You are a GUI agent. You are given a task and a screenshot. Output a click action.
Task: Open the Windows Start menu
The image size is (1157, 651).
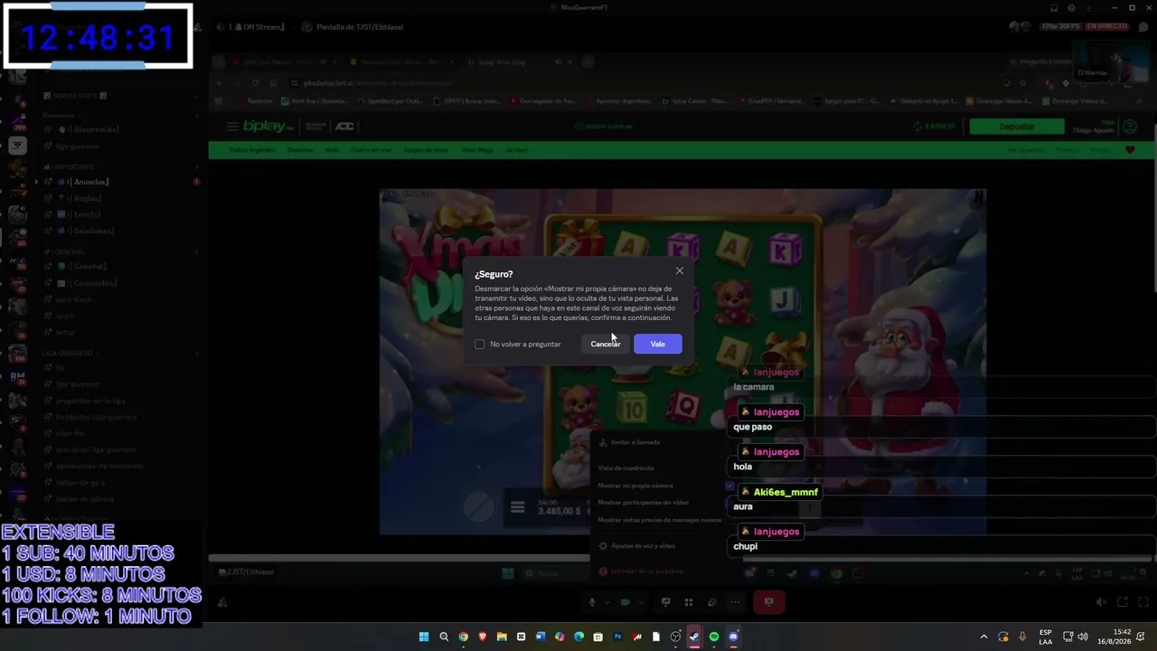(424, 637)
